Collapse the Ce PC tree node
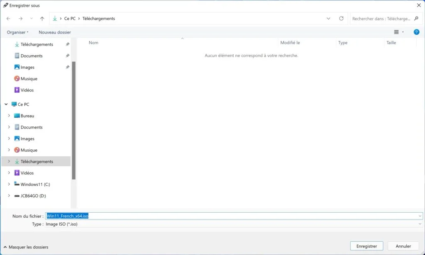 6,104
